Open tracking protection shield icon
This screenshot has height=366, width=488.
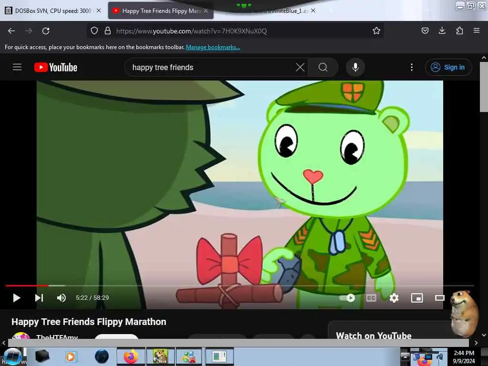pyautogui.click(x=94, y=31)
